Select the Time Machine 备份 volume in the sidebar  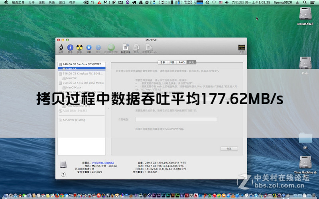81,106
